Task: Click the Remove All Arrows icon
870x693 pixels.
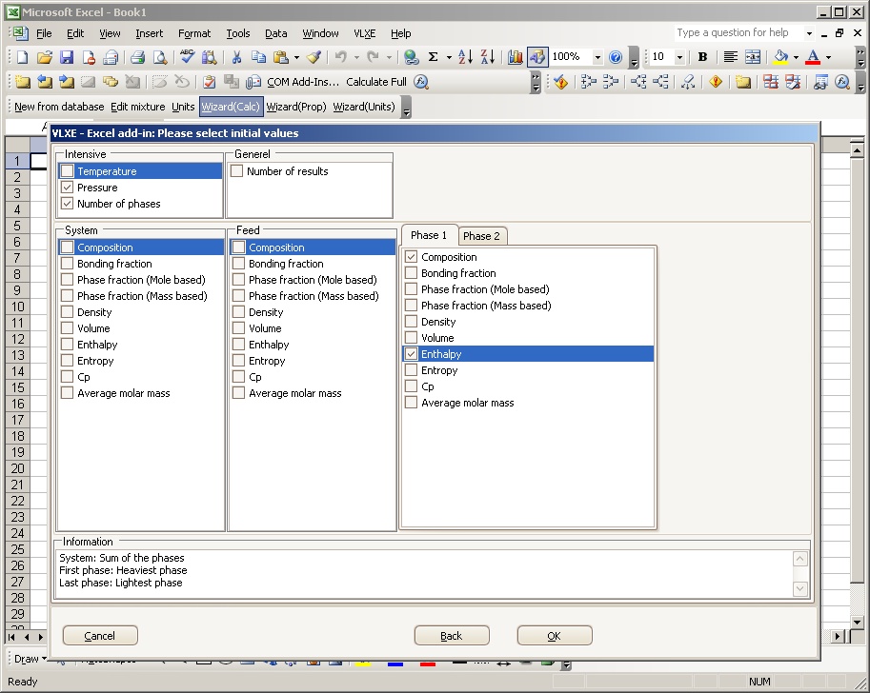Action: 688,82
